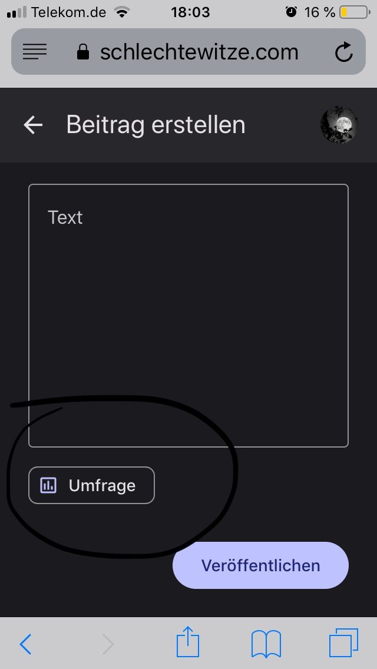377x669 pixels.
Task: Open Safari bookmarks book icon
Action: (266, 644)
